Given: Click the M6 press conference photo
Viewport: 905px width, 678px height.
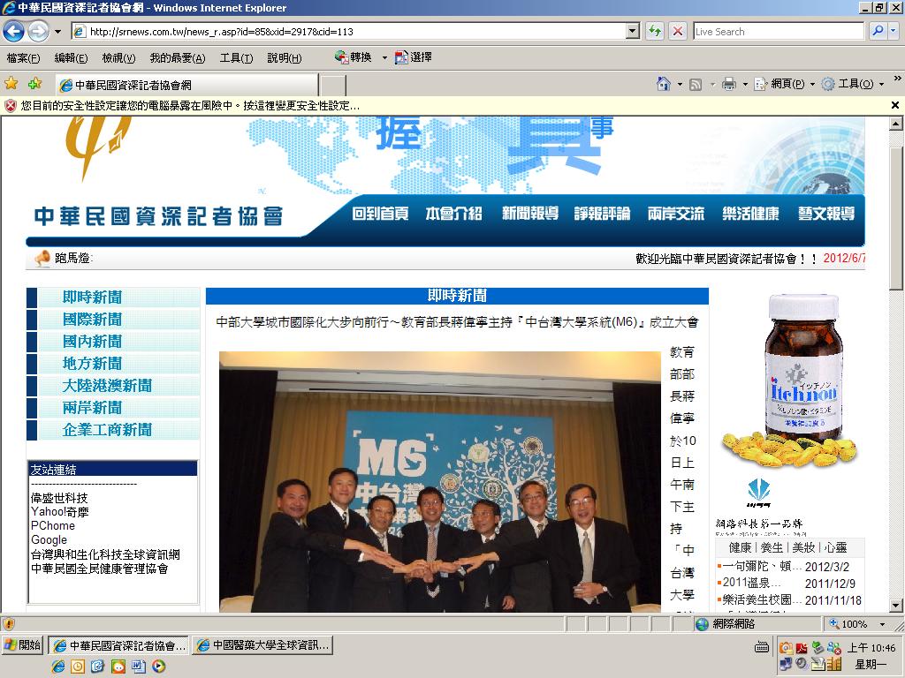Looking at the screenshot, I should 440,482.
